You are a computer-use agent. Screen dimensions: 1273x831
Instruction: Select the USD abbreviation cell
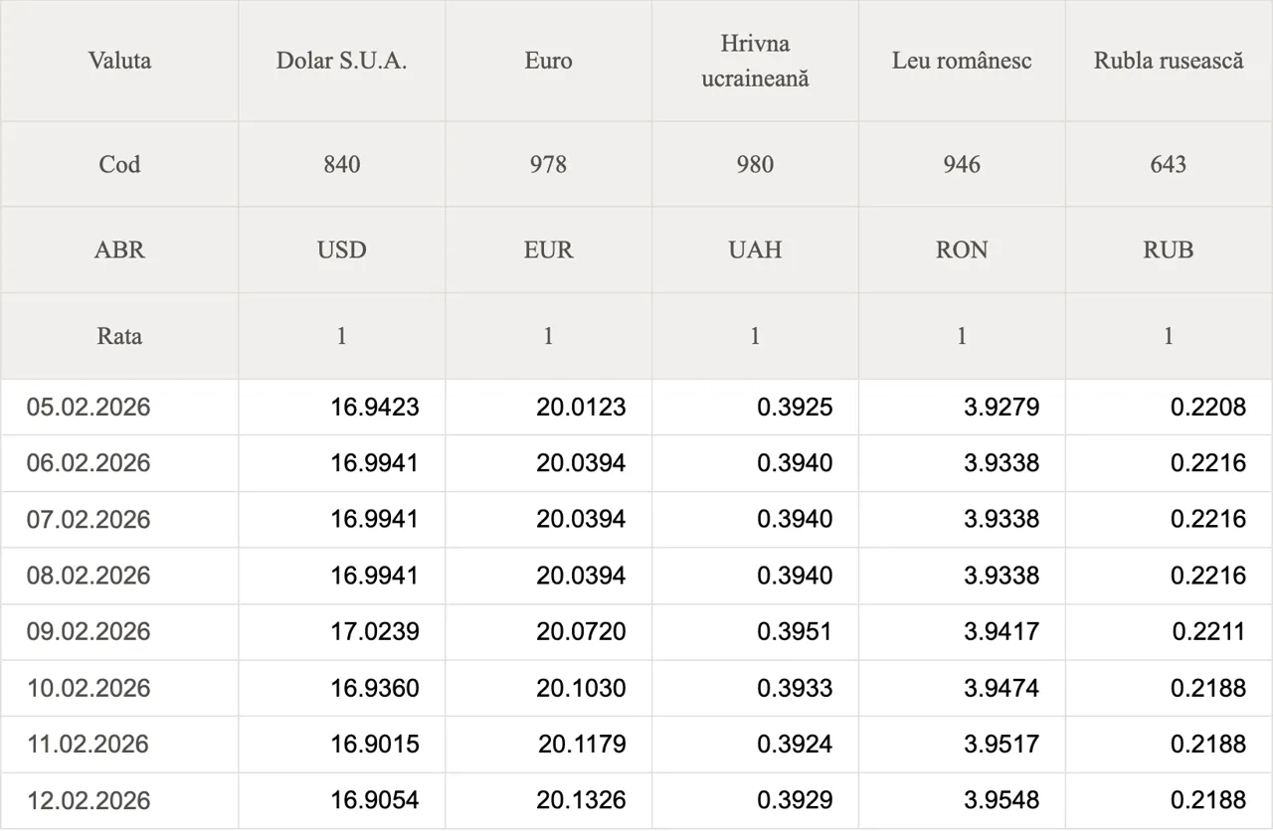tap(341, 249)
